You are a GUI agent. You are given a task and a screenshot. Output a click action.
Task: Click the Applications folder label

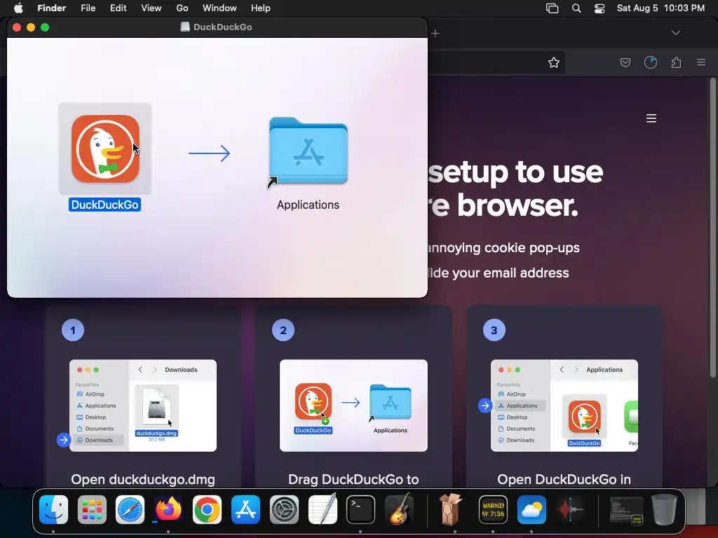tap(308, 205)
